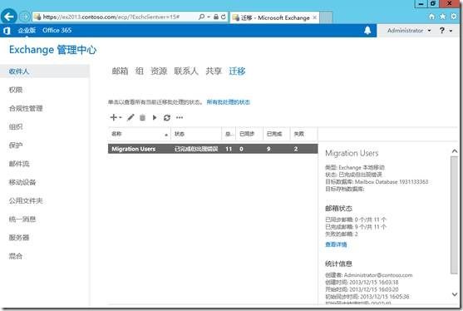Switch to Office 365 in the header
463x311 pixels.
[57, 31]
